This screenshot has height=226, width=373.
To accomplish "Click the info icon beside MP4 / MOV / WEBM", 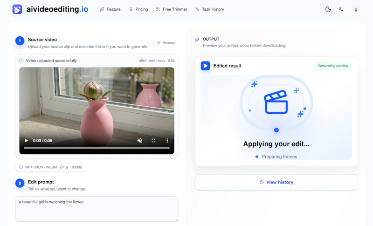I will pyautogui.click(x=21, y=167).
